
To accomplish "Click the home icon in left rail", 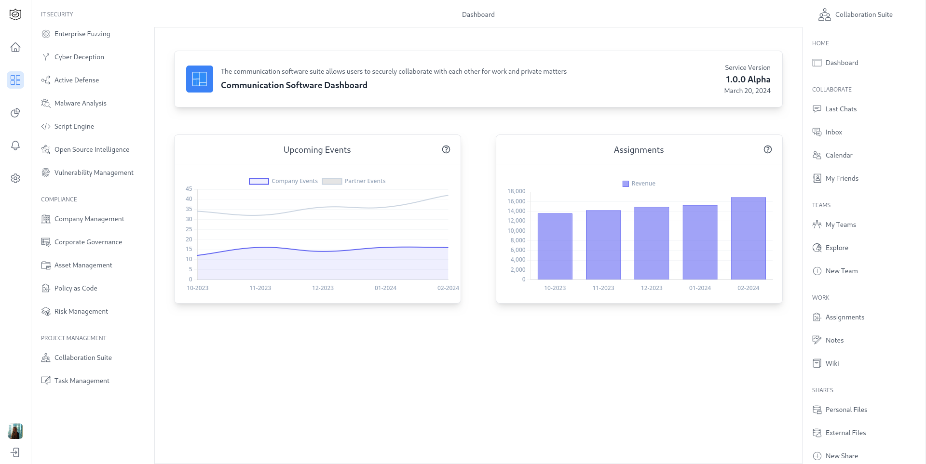I will 15,47.
